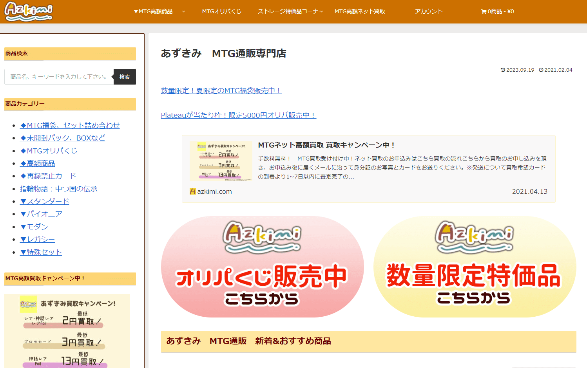
Task: Click the azkimi.com favicon in the embed card
Action: click(192, 191)
